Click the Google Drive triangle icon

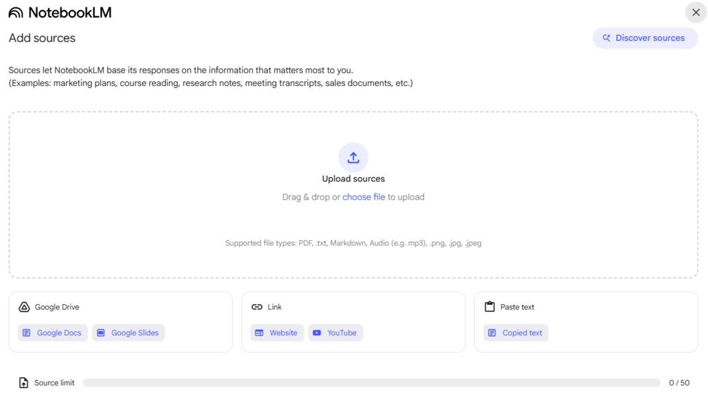click(24, 307)
